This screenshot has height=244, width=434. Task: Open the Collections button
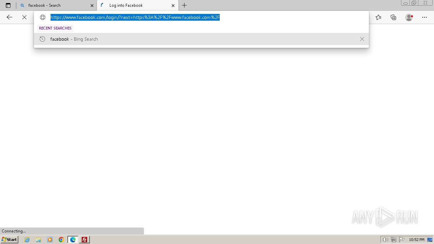(393, 17)
